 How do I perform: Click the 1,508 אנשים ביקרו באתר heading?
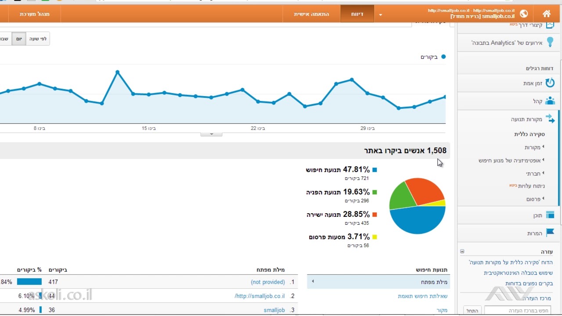405,151
